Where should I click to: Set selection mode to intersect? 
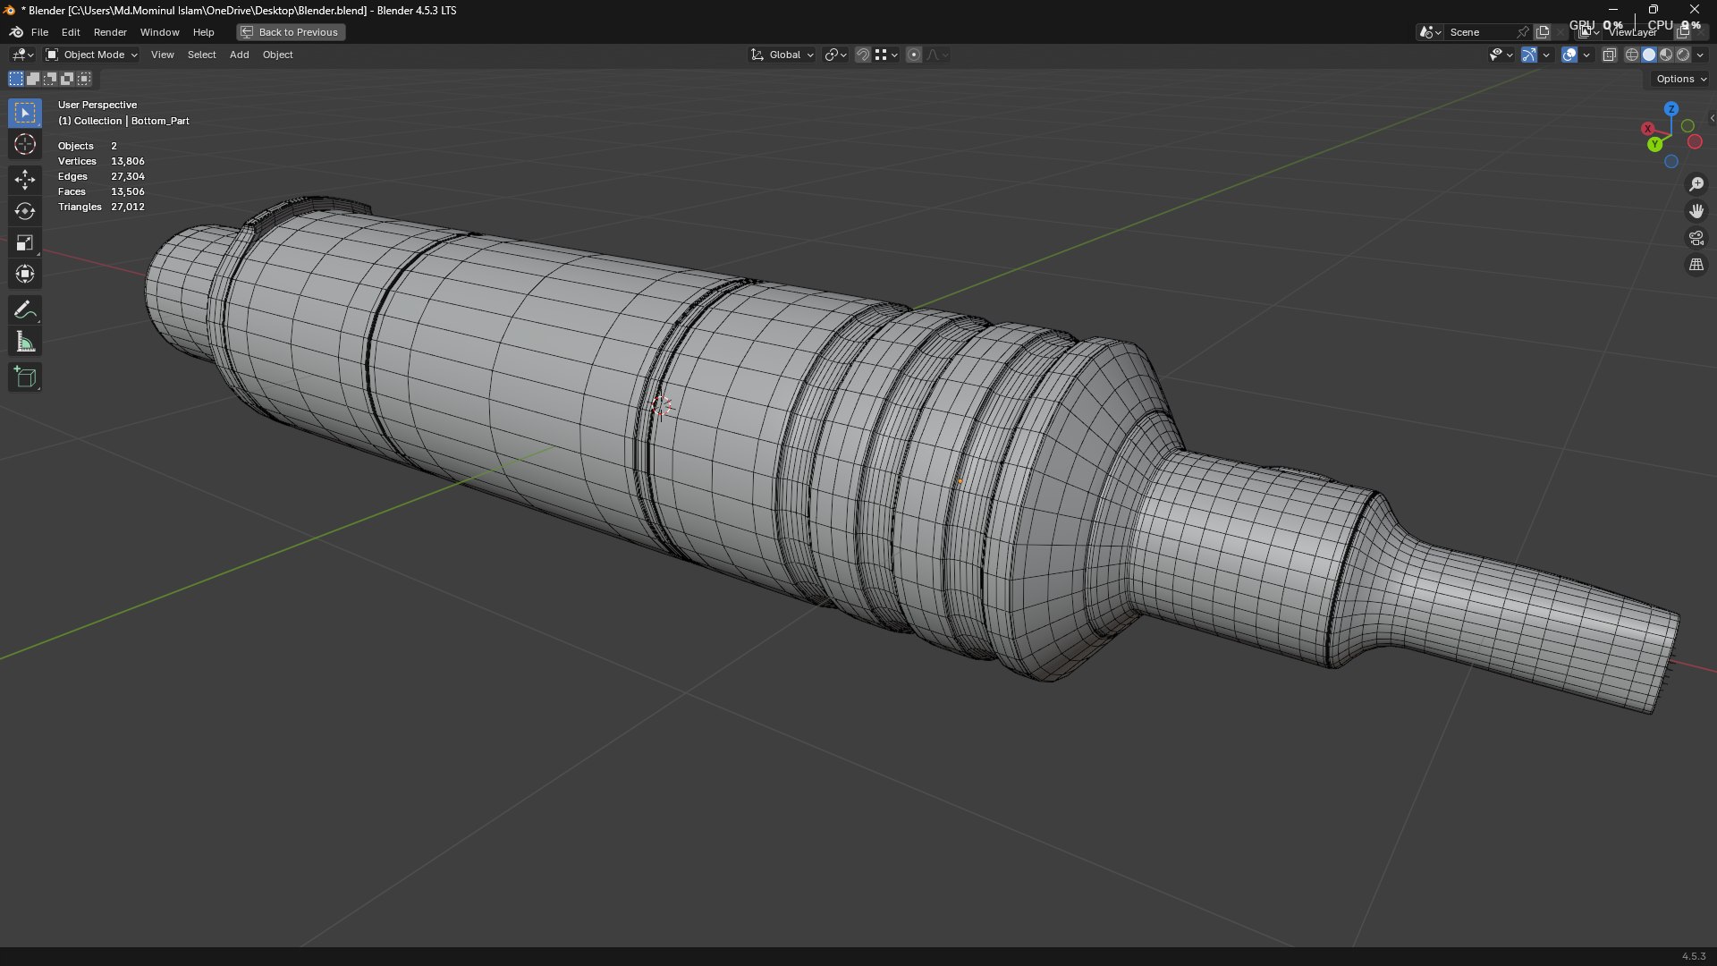click(84, 79)
